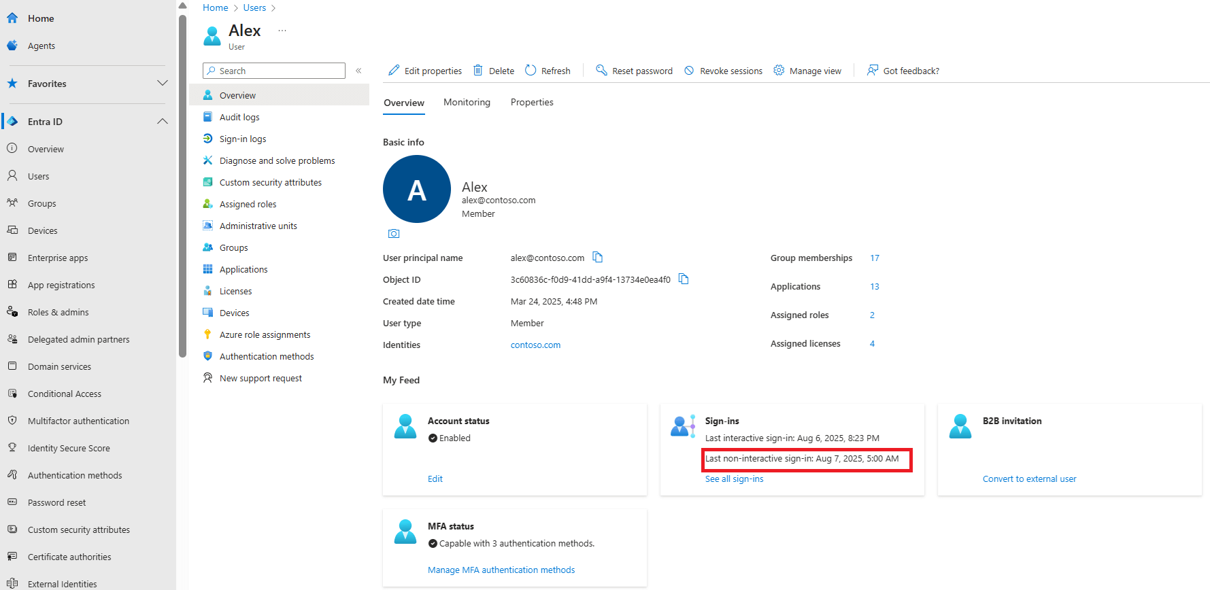Image resolution: width=1210 pixels, height=590 pixels.
Task: Switch to the Monitoring tab
Action: (467, 103)
